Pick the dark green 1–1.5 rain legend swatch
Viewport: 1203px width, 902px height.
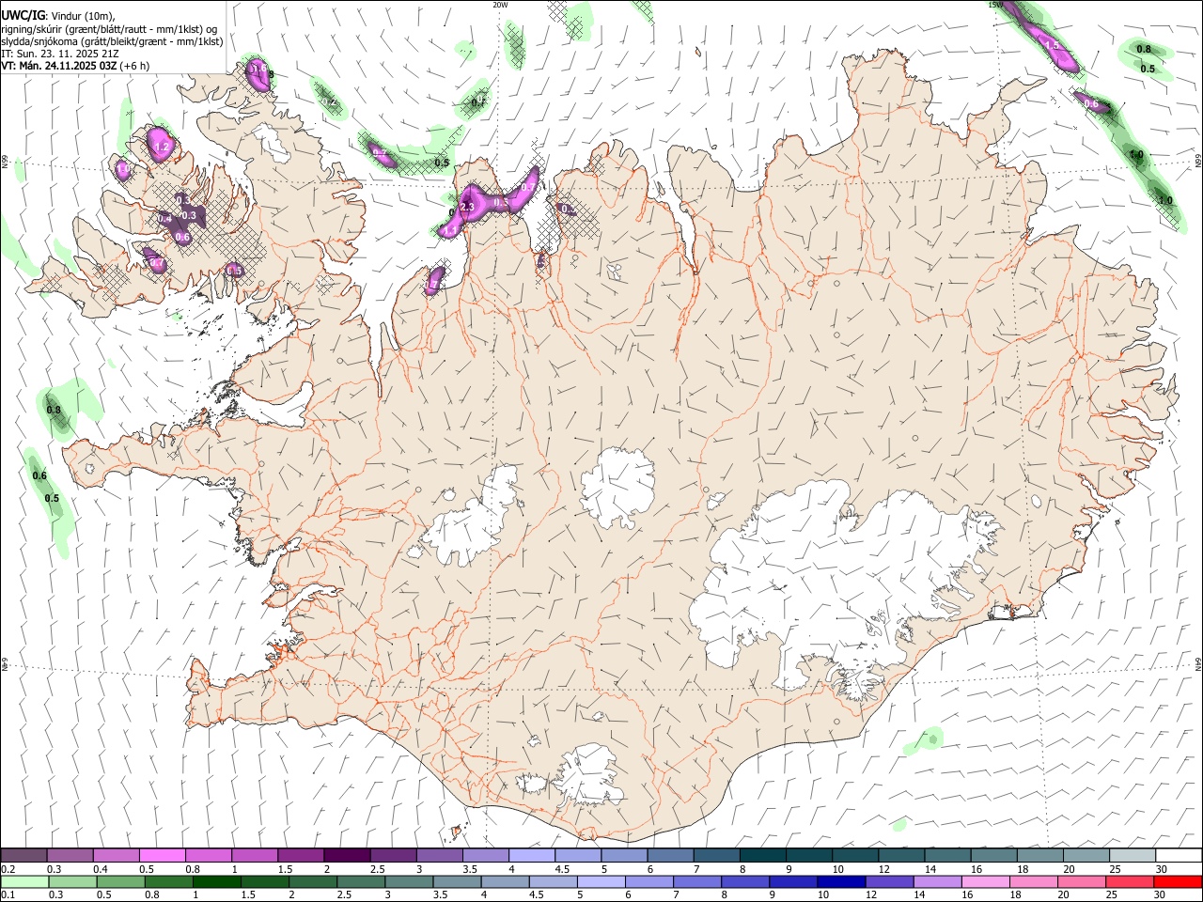pos(216,881)
